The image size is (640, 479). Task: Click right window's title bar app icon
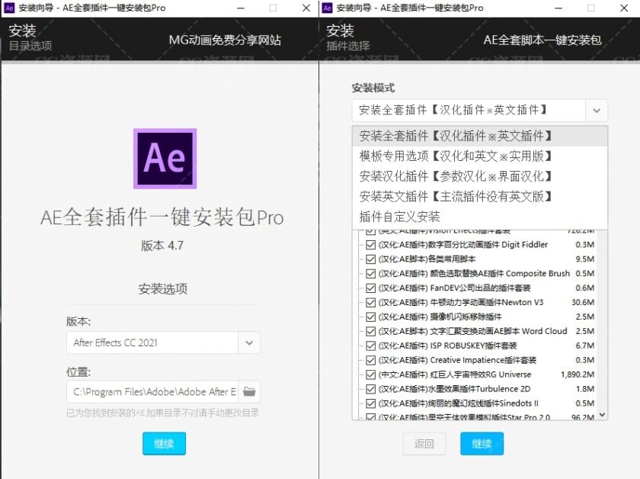[x=328, y=8]
